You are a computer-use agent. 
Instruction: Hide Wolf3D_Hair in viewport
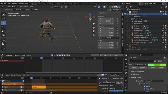click(163, 33)
